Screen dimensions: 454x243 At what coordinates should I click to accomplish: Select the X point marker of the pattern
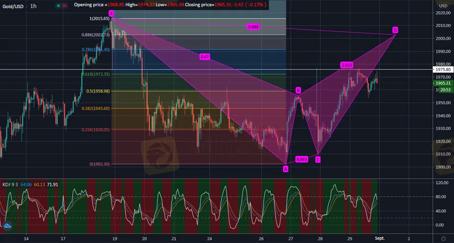click(x=111, y=13)
